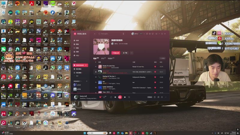Toggle heartbeat mode icon on liked music entry
240x135 pixels.
86,65
